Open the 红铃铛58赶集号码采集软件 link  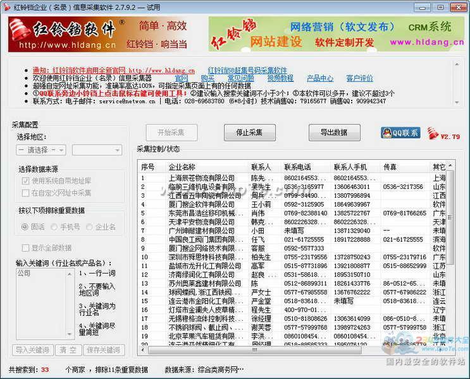click(x=247, y=71)
